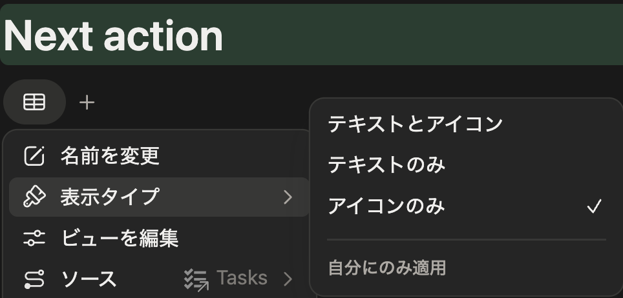Click the 表示タイプ menu label
The image size is (623, 298).
click(110, 197)
